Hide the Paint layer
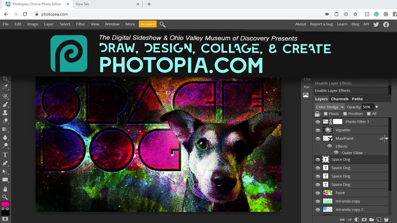This screenshot has width=397, height=223. pyautogui.click(x=318, y=193)
